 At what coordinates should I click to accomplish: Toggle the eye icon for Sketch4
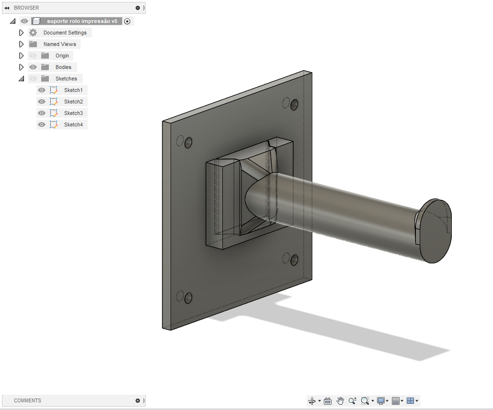coord(42,125)
